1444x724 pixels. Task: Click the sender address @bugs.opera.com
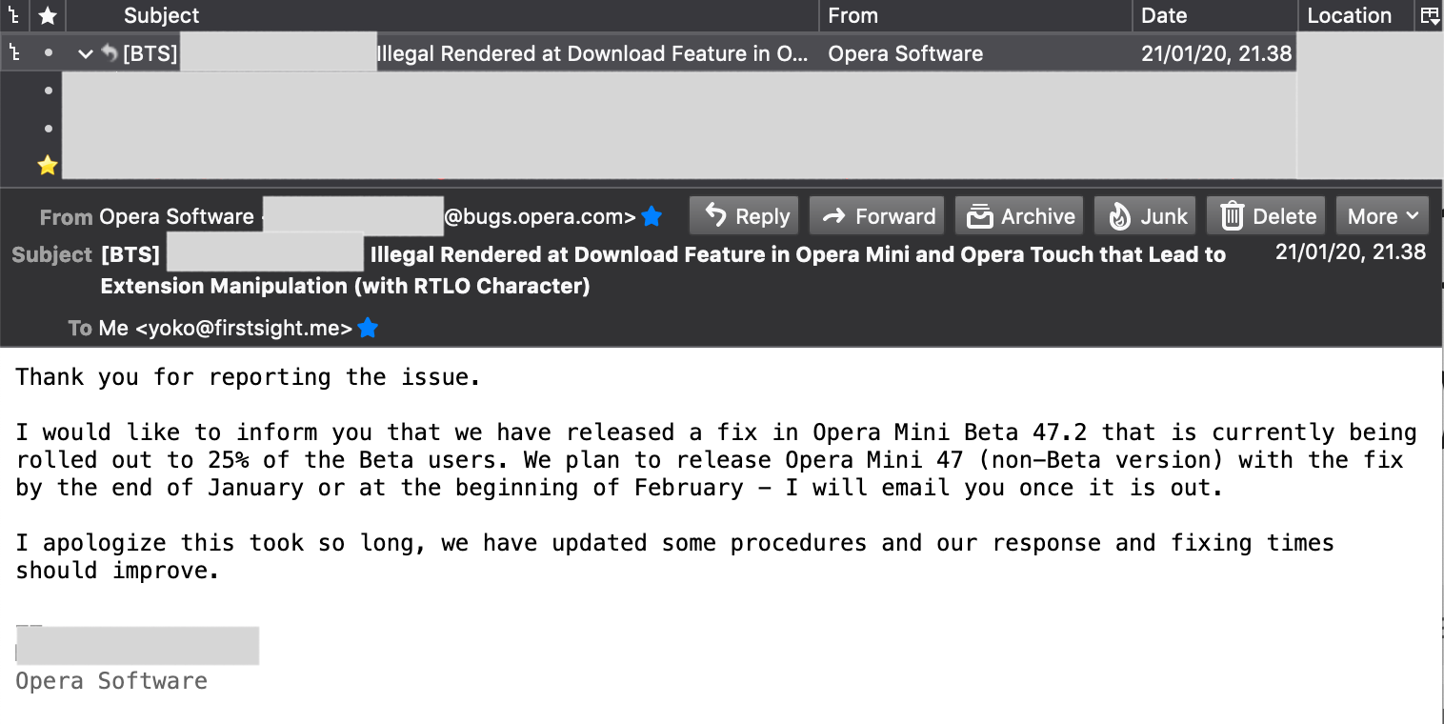(540, 216)
